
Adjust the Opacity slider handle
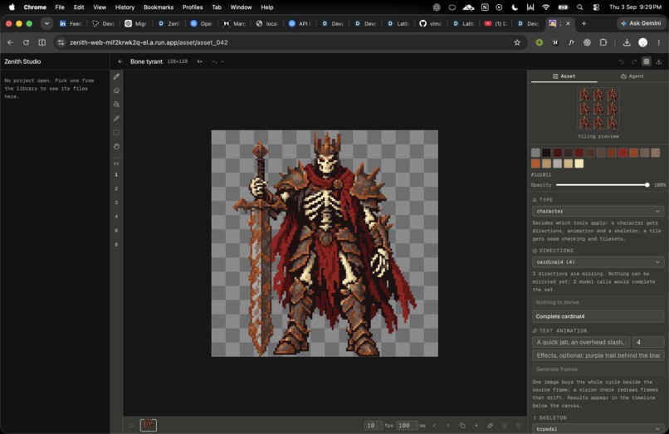(x=647, y=185)
